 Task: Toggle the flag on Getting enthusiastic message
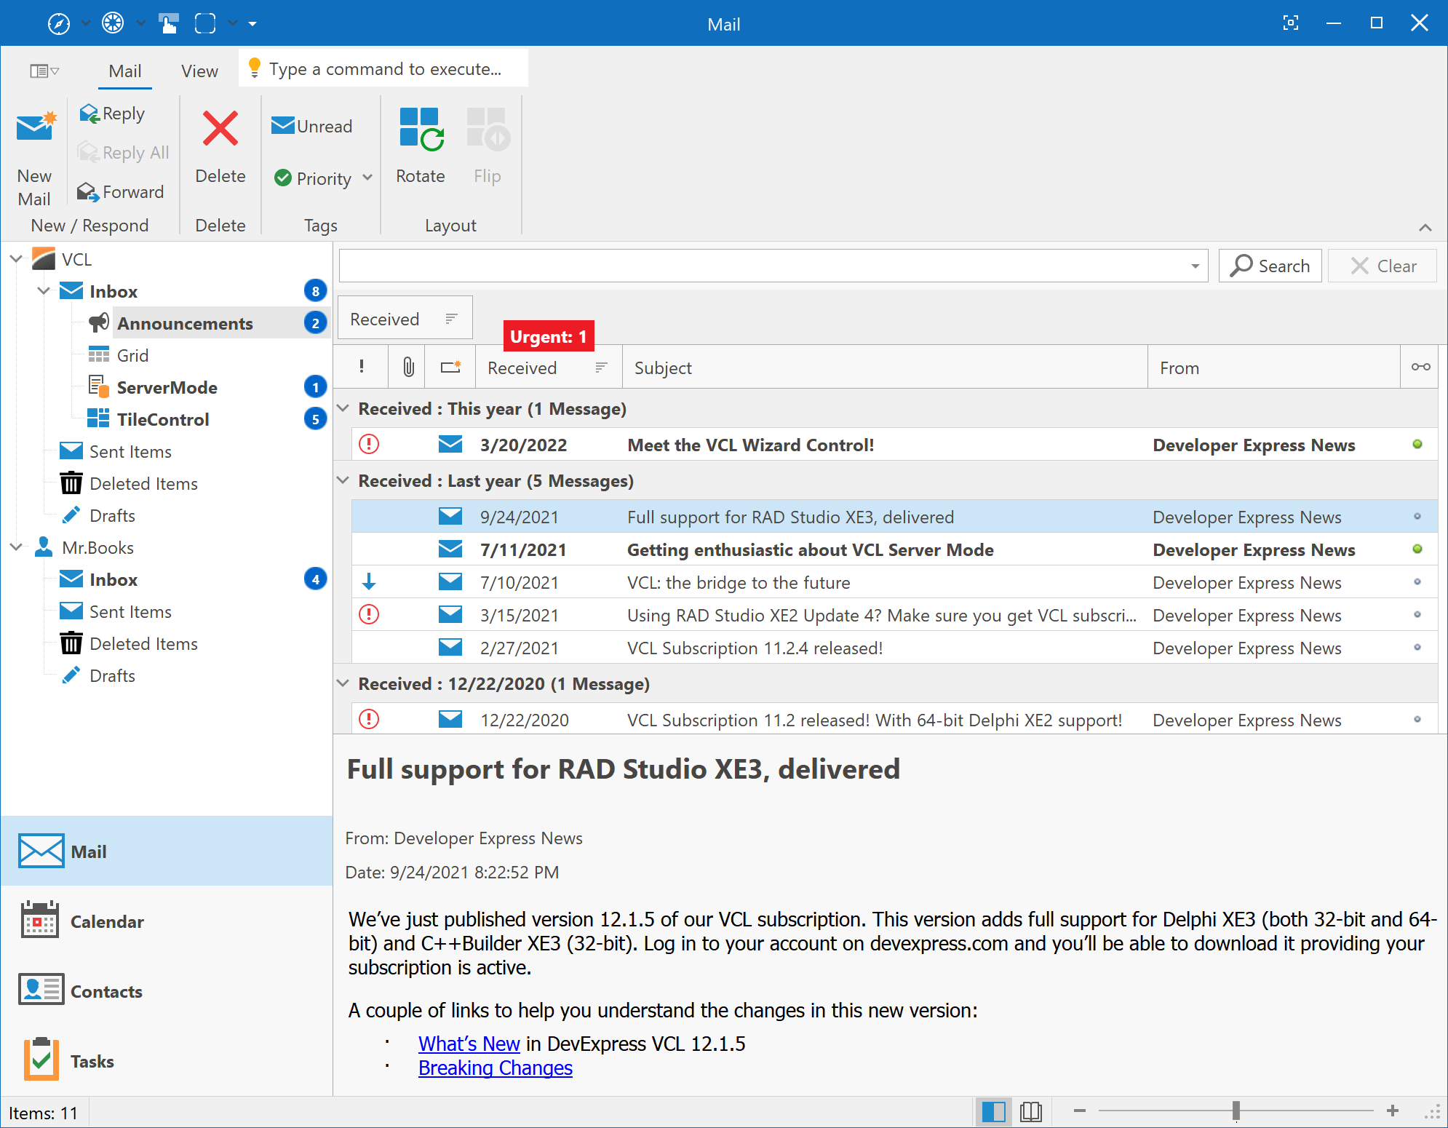tap(1416, 549)
